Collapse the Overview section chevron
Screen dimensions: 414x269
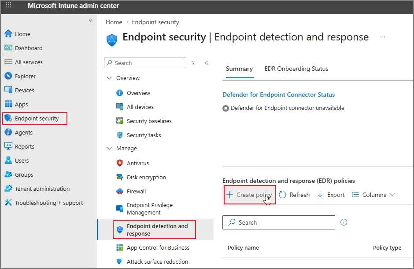[109, 78]
